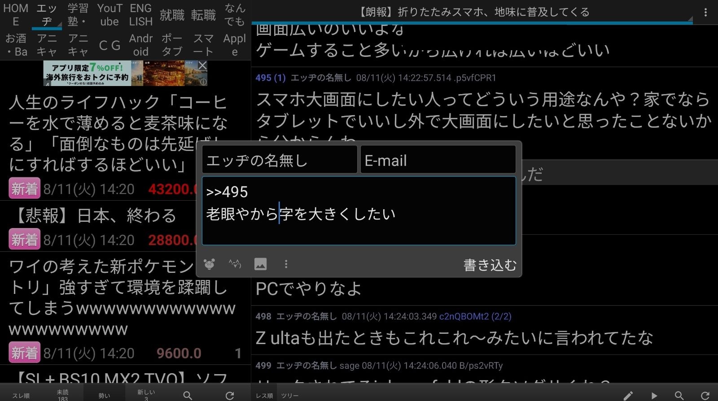The image size is (718, 401).
Task: Select the Android board tab
Action: coord(141,45)
